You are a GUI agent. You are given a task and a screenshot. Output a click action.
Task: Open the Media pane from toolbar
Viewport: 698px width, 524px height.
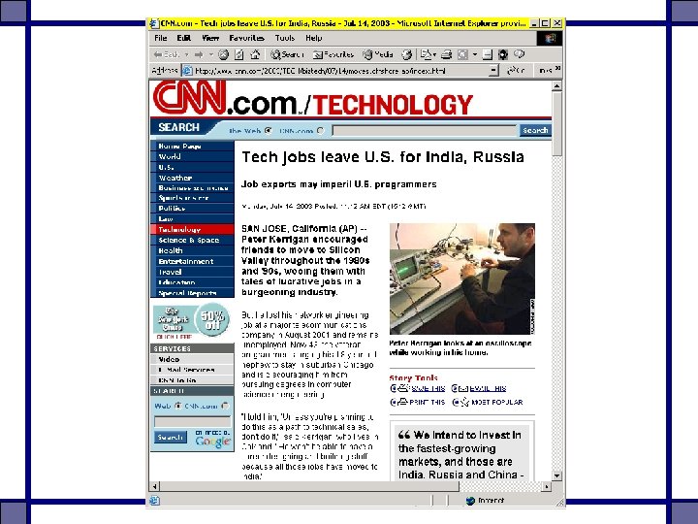pyautogui.click(x=378, y=54)
